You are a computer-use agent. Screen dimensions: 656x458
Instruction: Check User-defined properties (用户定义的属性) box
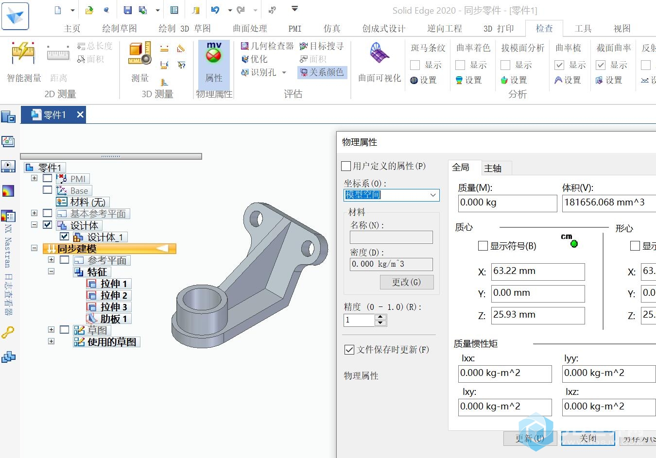pos(346,166)
